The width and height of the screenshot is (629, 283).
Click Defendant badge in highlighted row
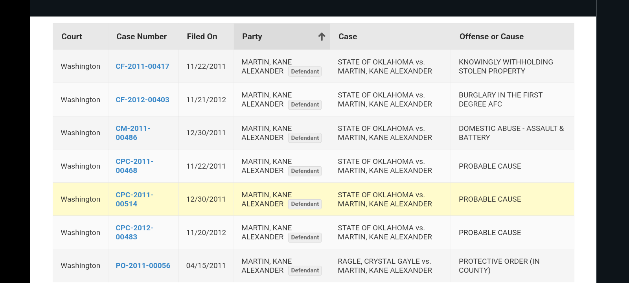coord(305,204)
